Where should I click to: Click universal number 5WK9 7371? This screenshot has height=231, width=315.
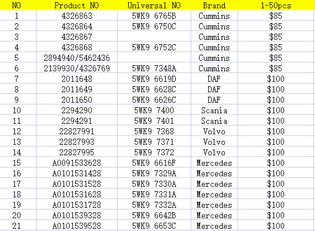(154, 141)
